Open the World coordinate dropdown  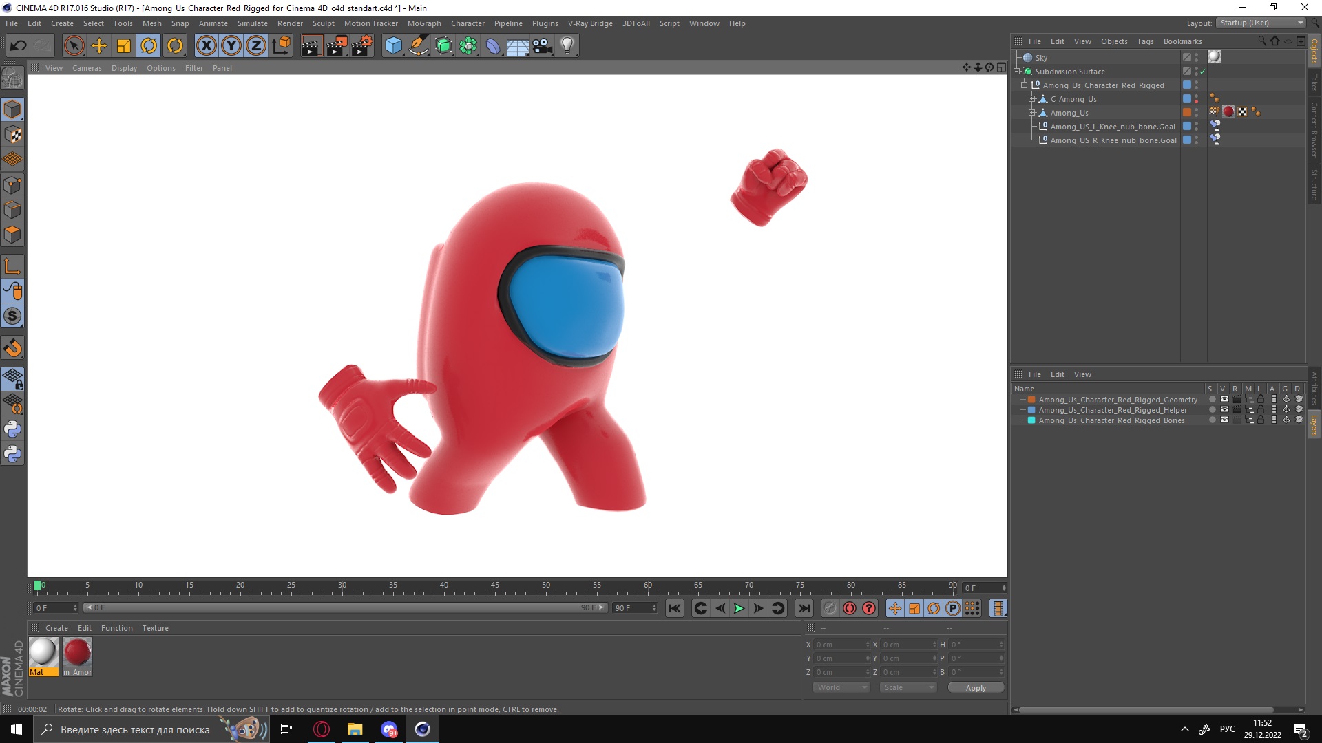coord(841,687)
